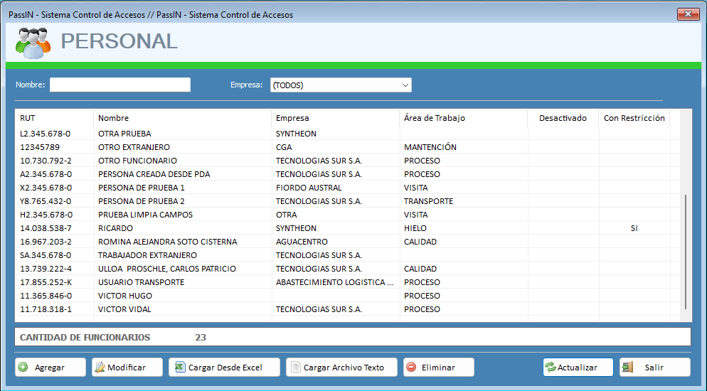Click the Con Restricción column header

(x=634, y=118)
